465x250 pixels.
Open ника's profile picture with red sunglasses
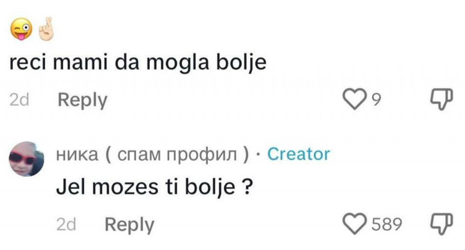[26, 159]
